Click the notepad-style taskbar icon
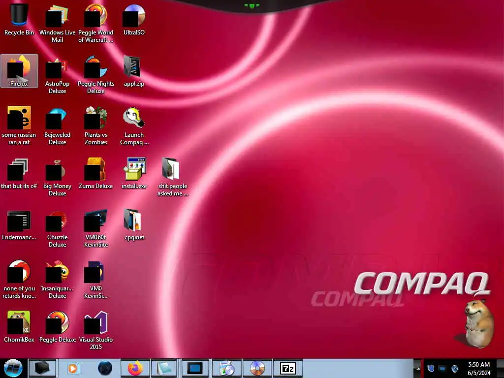The image size is (504, 378). tap(164, 368)
